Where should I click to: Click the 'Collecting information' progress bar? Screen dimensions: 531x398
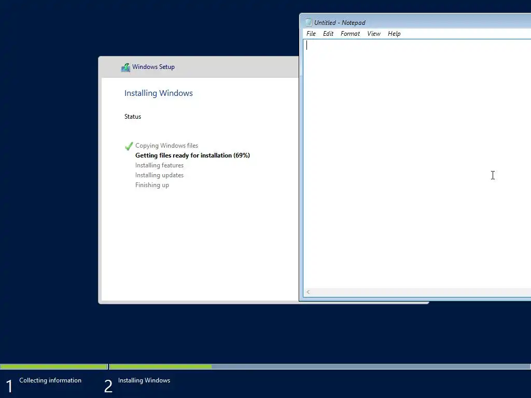pyautogui.click(x=54, y=366)
